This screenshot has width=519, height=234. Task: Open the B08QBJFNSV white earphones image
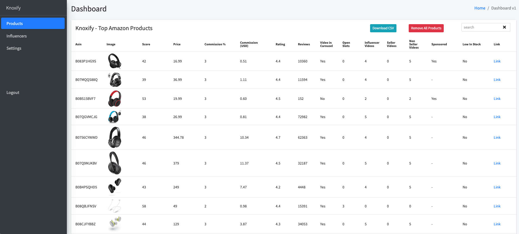click(x=114, y=206)
